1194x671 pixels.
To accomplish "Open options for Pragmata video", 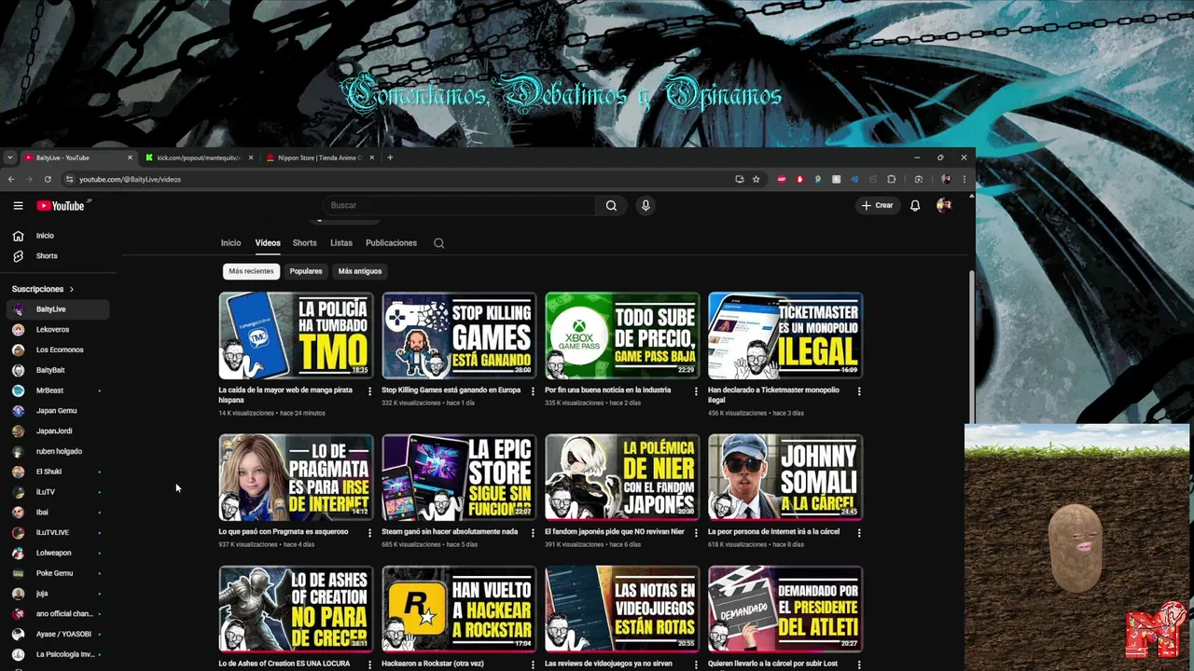I will pos(369,533).
